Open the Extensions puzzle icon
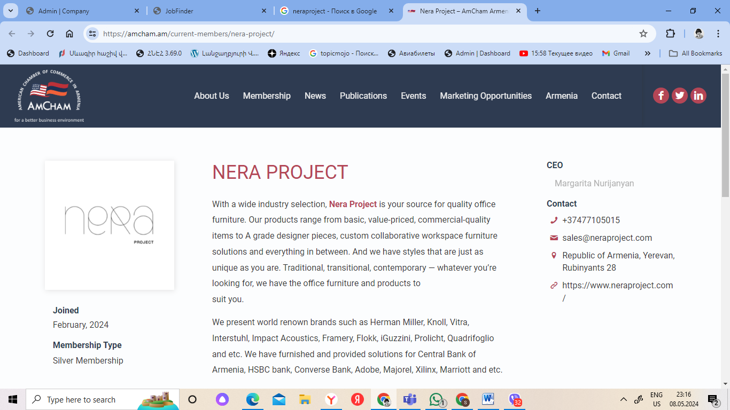This screenshot has height=410, width=730. 670,34
